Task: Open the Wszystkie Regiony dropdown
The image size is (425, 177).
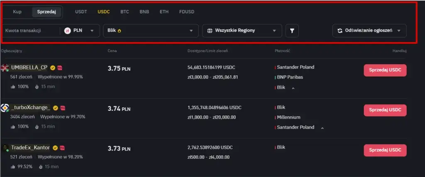Action: pyautogui.click(x=242, y=31)
